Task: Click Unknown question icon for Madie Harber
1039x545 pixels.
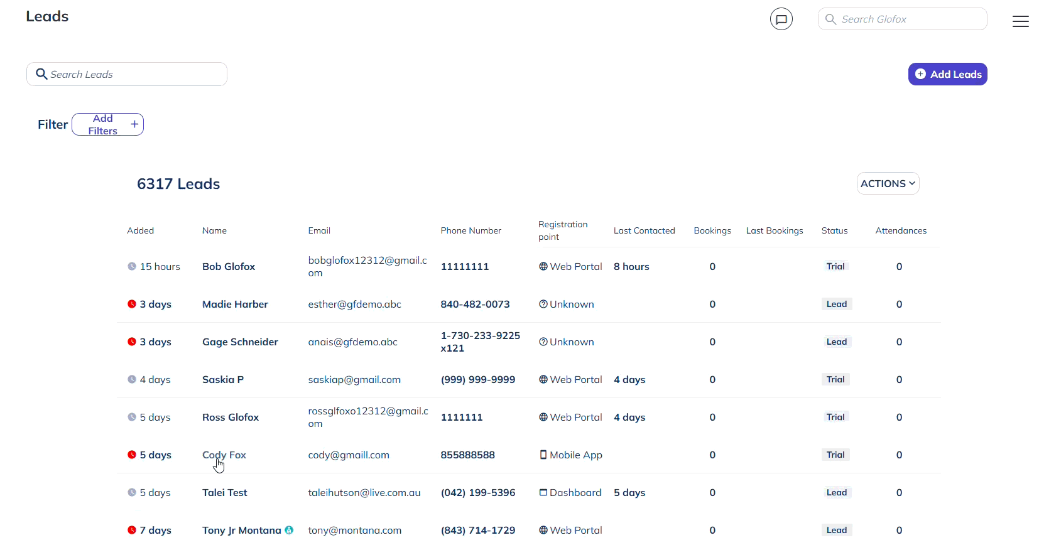Action: tap(543, 304)
